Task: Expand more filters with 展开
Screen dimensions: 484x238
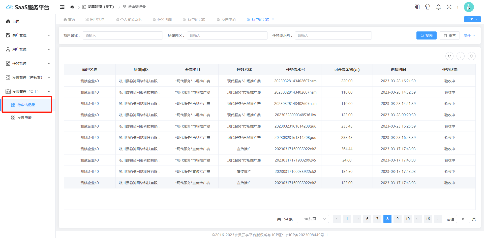Action: pos(469,35)
